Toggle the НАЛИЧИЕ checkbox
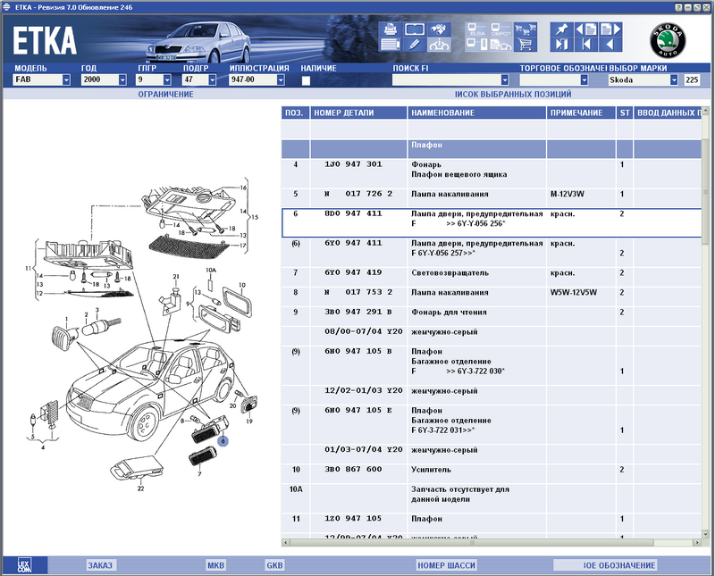The width and height of the screenshot is (715, 576). click(306, 80)
